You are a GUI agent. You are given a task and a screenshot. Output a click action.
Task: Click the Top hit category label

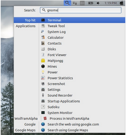(30, 20)
